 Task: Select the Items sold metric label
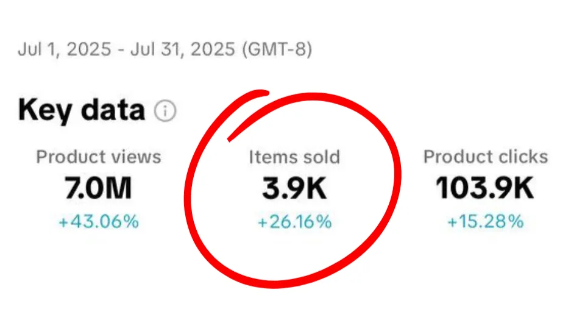tap(294, 157)
